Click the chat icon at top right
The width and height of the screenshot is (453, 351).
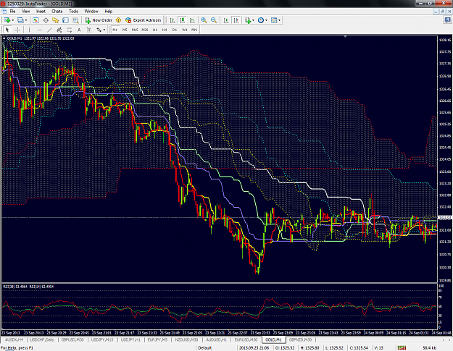tap(447, 20)
